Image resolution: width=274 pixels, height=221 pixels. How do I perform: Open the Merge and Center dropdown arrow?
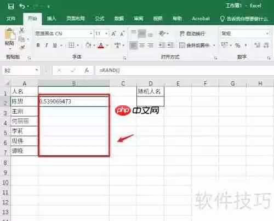(x=214, y=46)
